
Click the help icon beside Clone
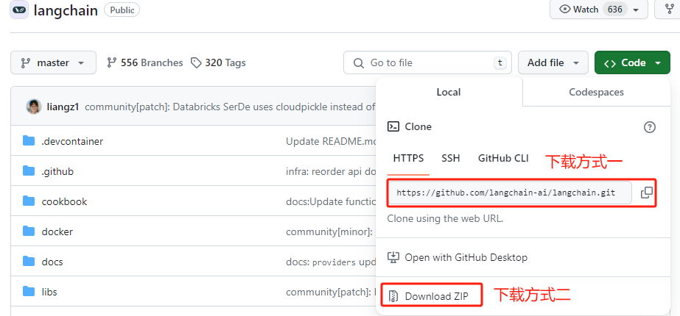pos(649,127)
